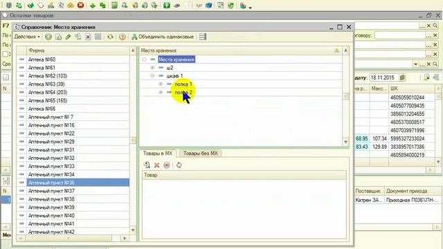Screen dimensions: 443x249
Task: Open the Действия dropdown menu
Action: click(x=27, y=37)
